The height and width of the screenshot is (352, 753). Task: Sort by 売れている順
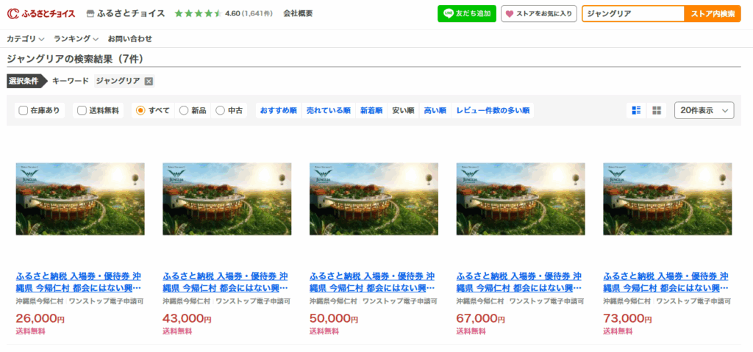point(329,110)
